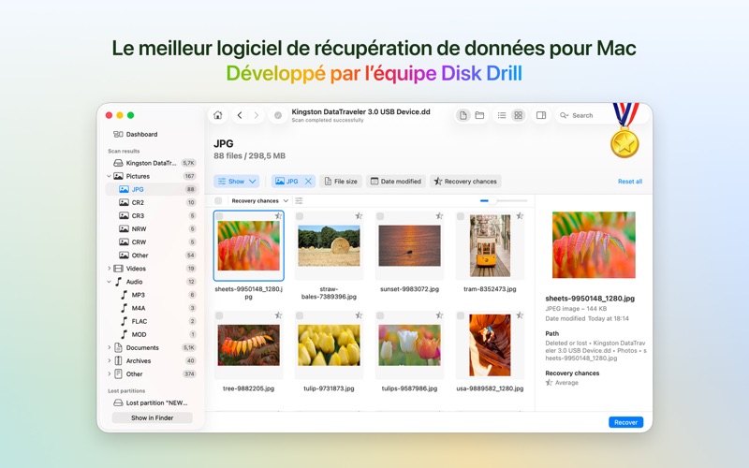This screenshot has width=749, height=468.
Task: Navigate back with the left arrow
Action: pos(240,115)
